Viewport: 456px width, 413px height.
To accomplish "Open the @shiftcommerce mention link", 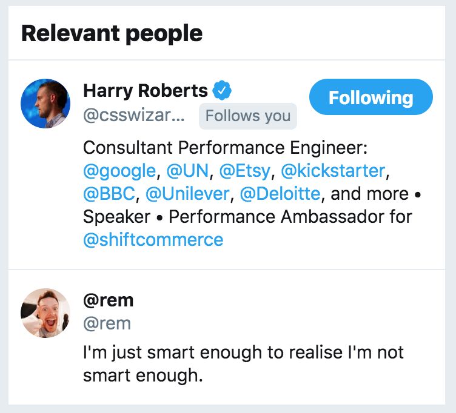I will [x=153, y=240].
